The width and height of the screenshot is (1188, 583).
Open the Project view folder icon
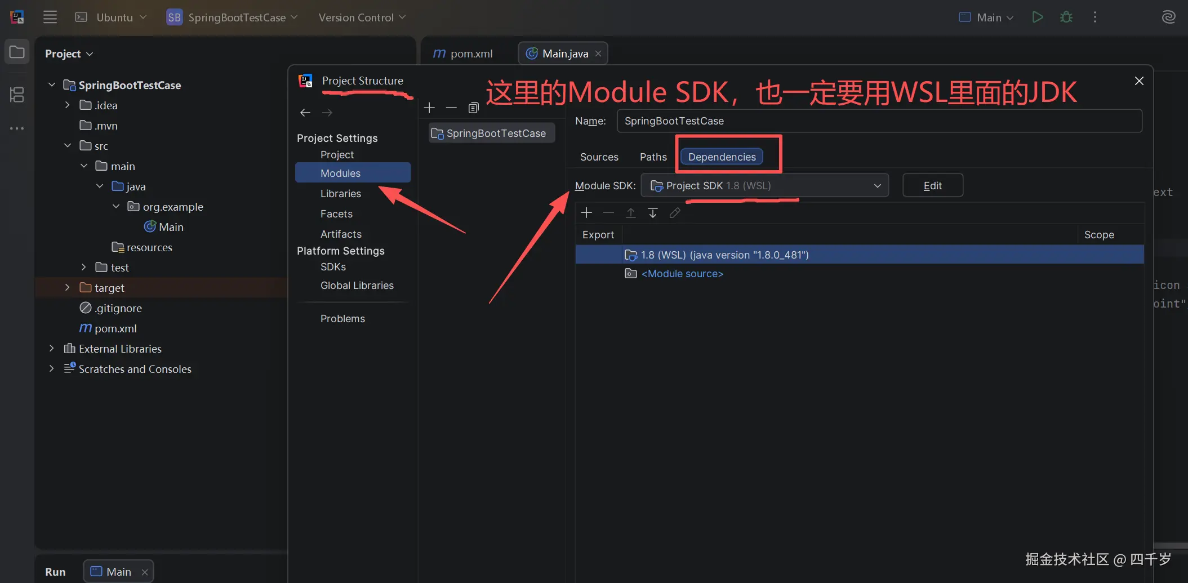tap(16, 51)
